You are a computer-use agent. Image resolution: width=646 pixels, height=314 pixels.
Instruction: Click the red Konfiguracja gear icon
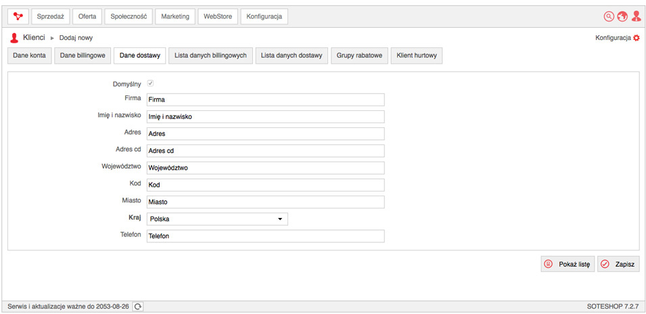coord(637,38)
